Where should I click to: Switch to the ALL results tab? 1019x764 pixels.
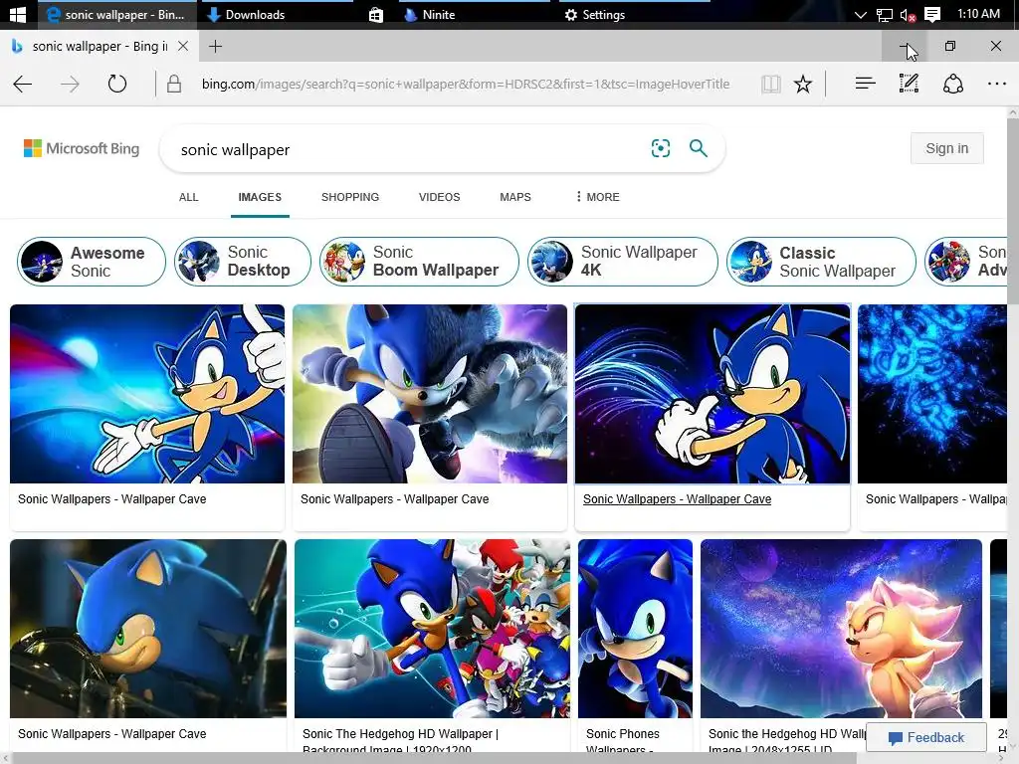pyautogui.click(x=188, y=197)
